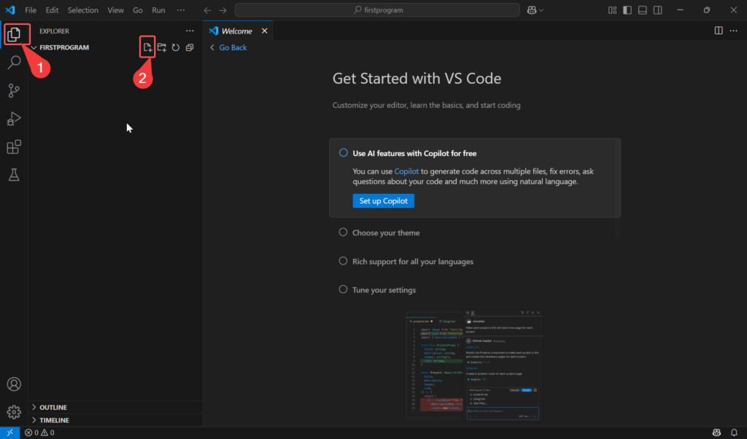Open Copilot chat icon in the title bar
Viewport: 747px width, 439px height.
[x=532, y=10]
